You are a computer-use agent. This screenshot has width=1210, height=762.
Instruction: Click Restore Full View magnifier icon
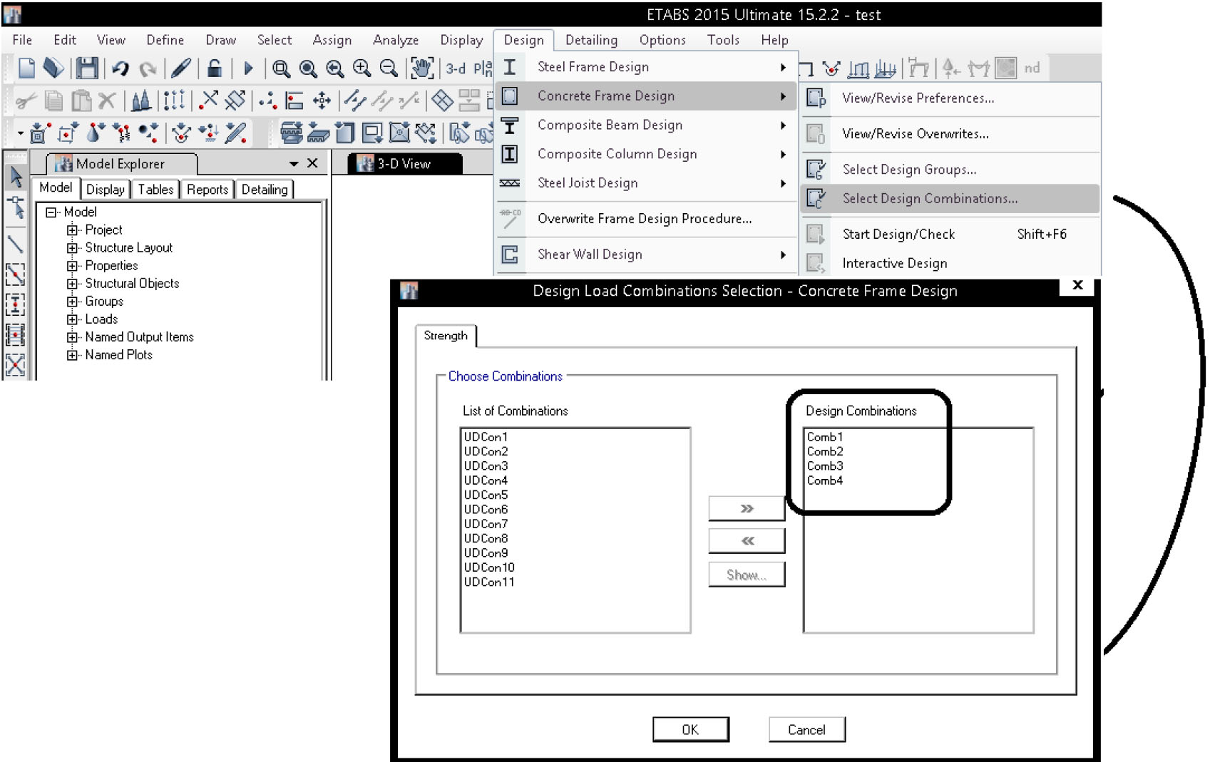point(308,68)
